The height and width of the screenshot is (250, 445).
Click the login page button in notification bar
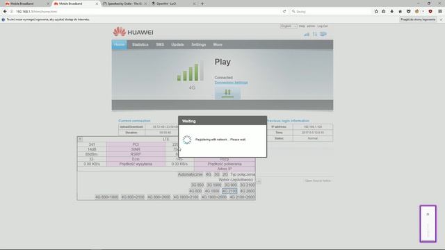tap(418, 19)
